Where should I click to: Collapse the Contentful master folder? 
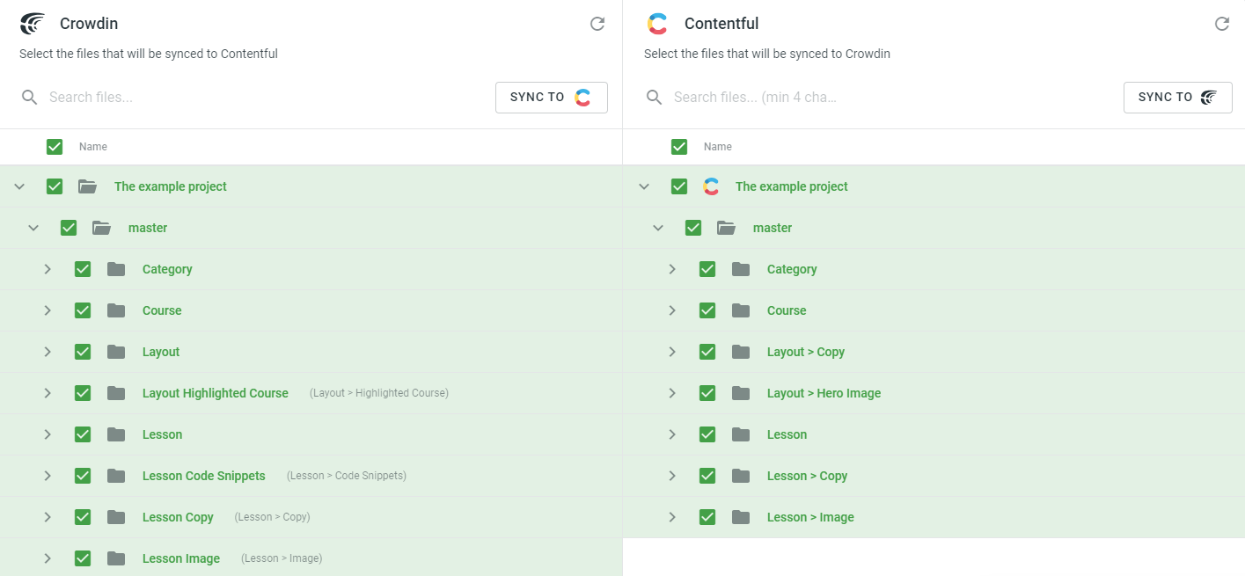pos(658,228)
